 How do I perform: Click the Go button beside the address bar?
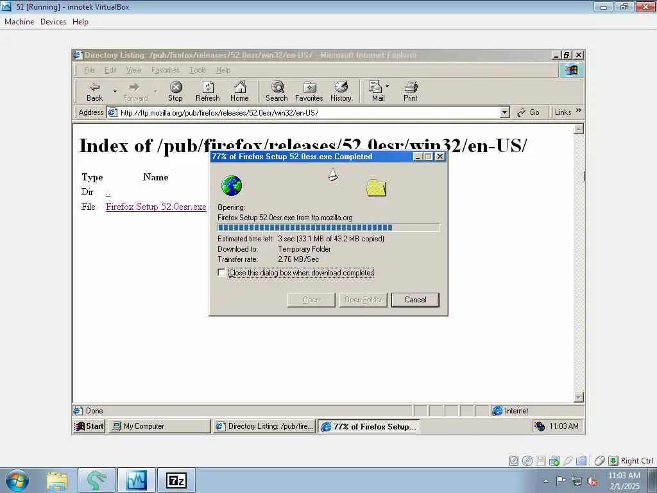click(x=529, y=112)
